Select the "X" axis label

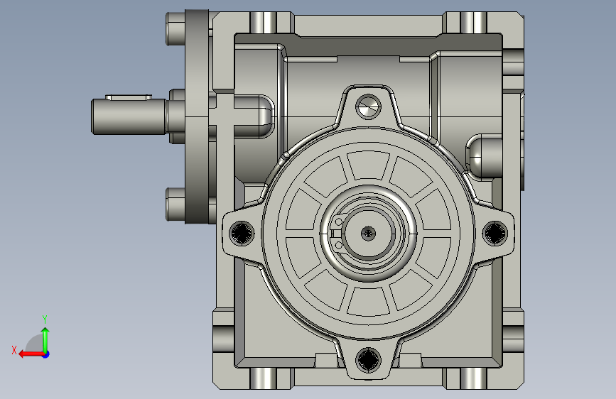[x=14, y=350]
